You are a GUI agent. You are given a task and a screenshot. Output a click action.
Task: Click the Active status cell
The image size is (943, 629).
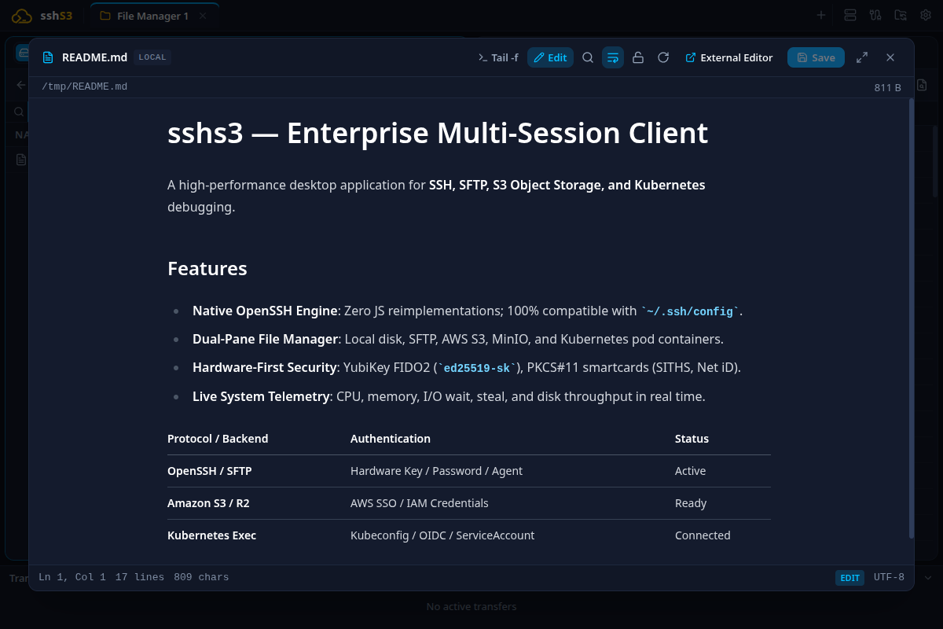(x=691, y=471)
